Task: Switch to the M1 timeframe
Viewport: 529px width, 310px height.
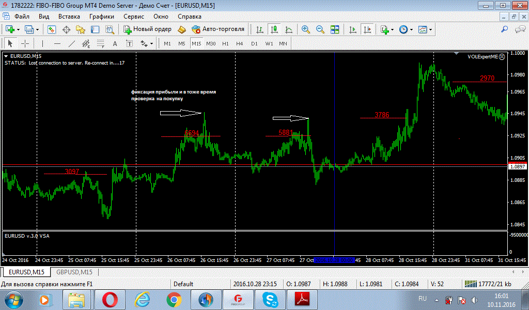Action: (167, 43)
